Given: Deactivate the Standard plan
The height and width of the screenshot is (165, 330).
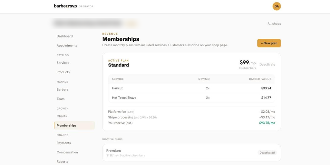Looking at the screenshot, I should pos(267,64).
